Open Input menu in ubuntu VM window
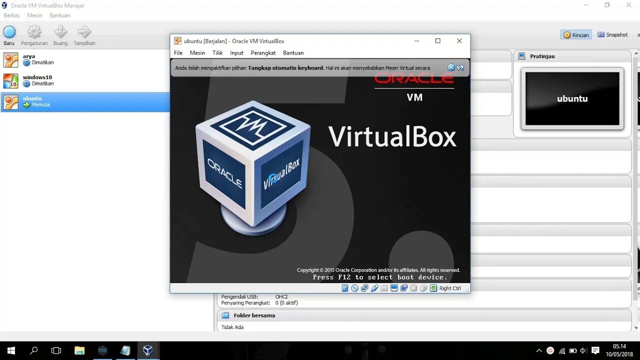640x360 pixels. point(237,53)
